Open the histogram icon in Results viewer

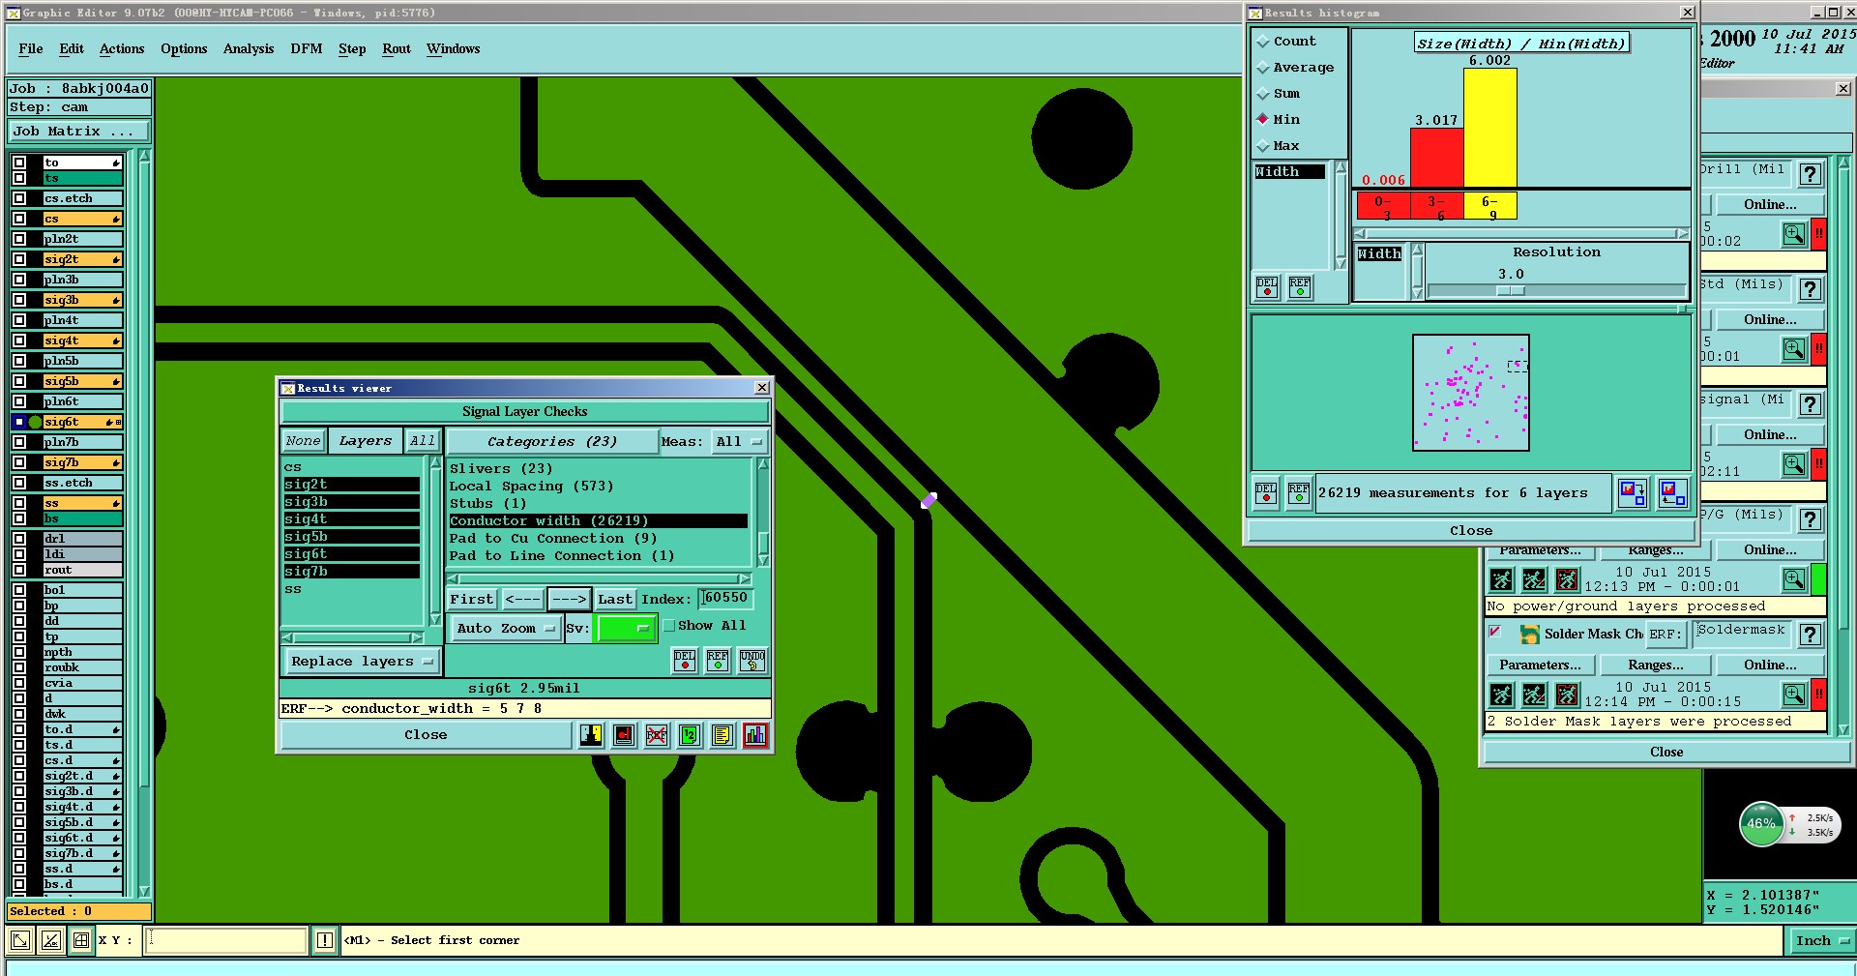(755, 736)
